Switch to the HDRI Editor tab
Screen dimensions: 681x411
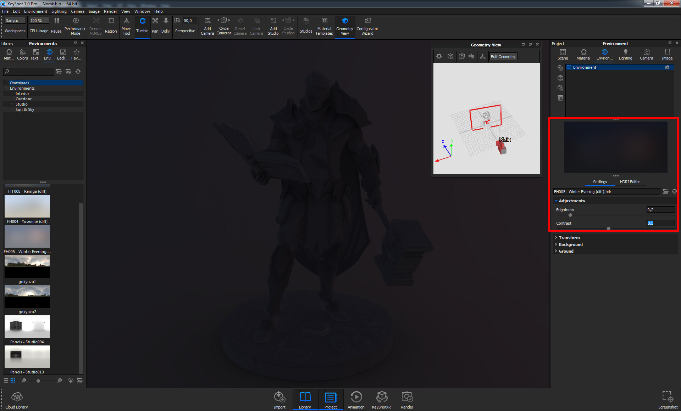(x=630, y=182)
